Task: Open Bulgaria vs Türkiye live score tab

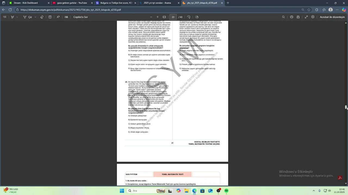Action: tap(116, 3)
